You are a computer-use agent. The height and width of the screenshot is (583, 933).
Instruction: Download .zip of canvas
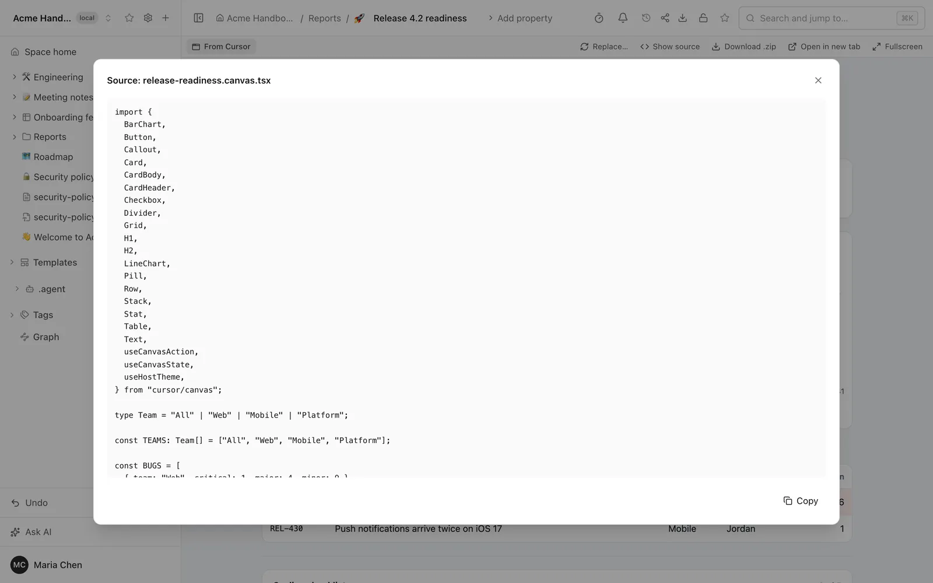pos(744,47)
